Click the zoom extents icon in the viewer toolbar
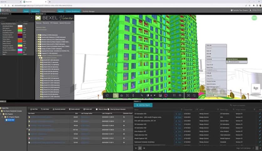Viewport: 262px width, 151px height. pyautogui.click(x=127, y=95)
